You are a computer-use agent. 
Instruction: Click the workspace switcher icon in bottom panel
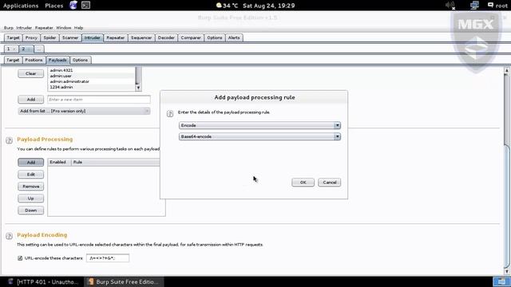tap(501, 281)
